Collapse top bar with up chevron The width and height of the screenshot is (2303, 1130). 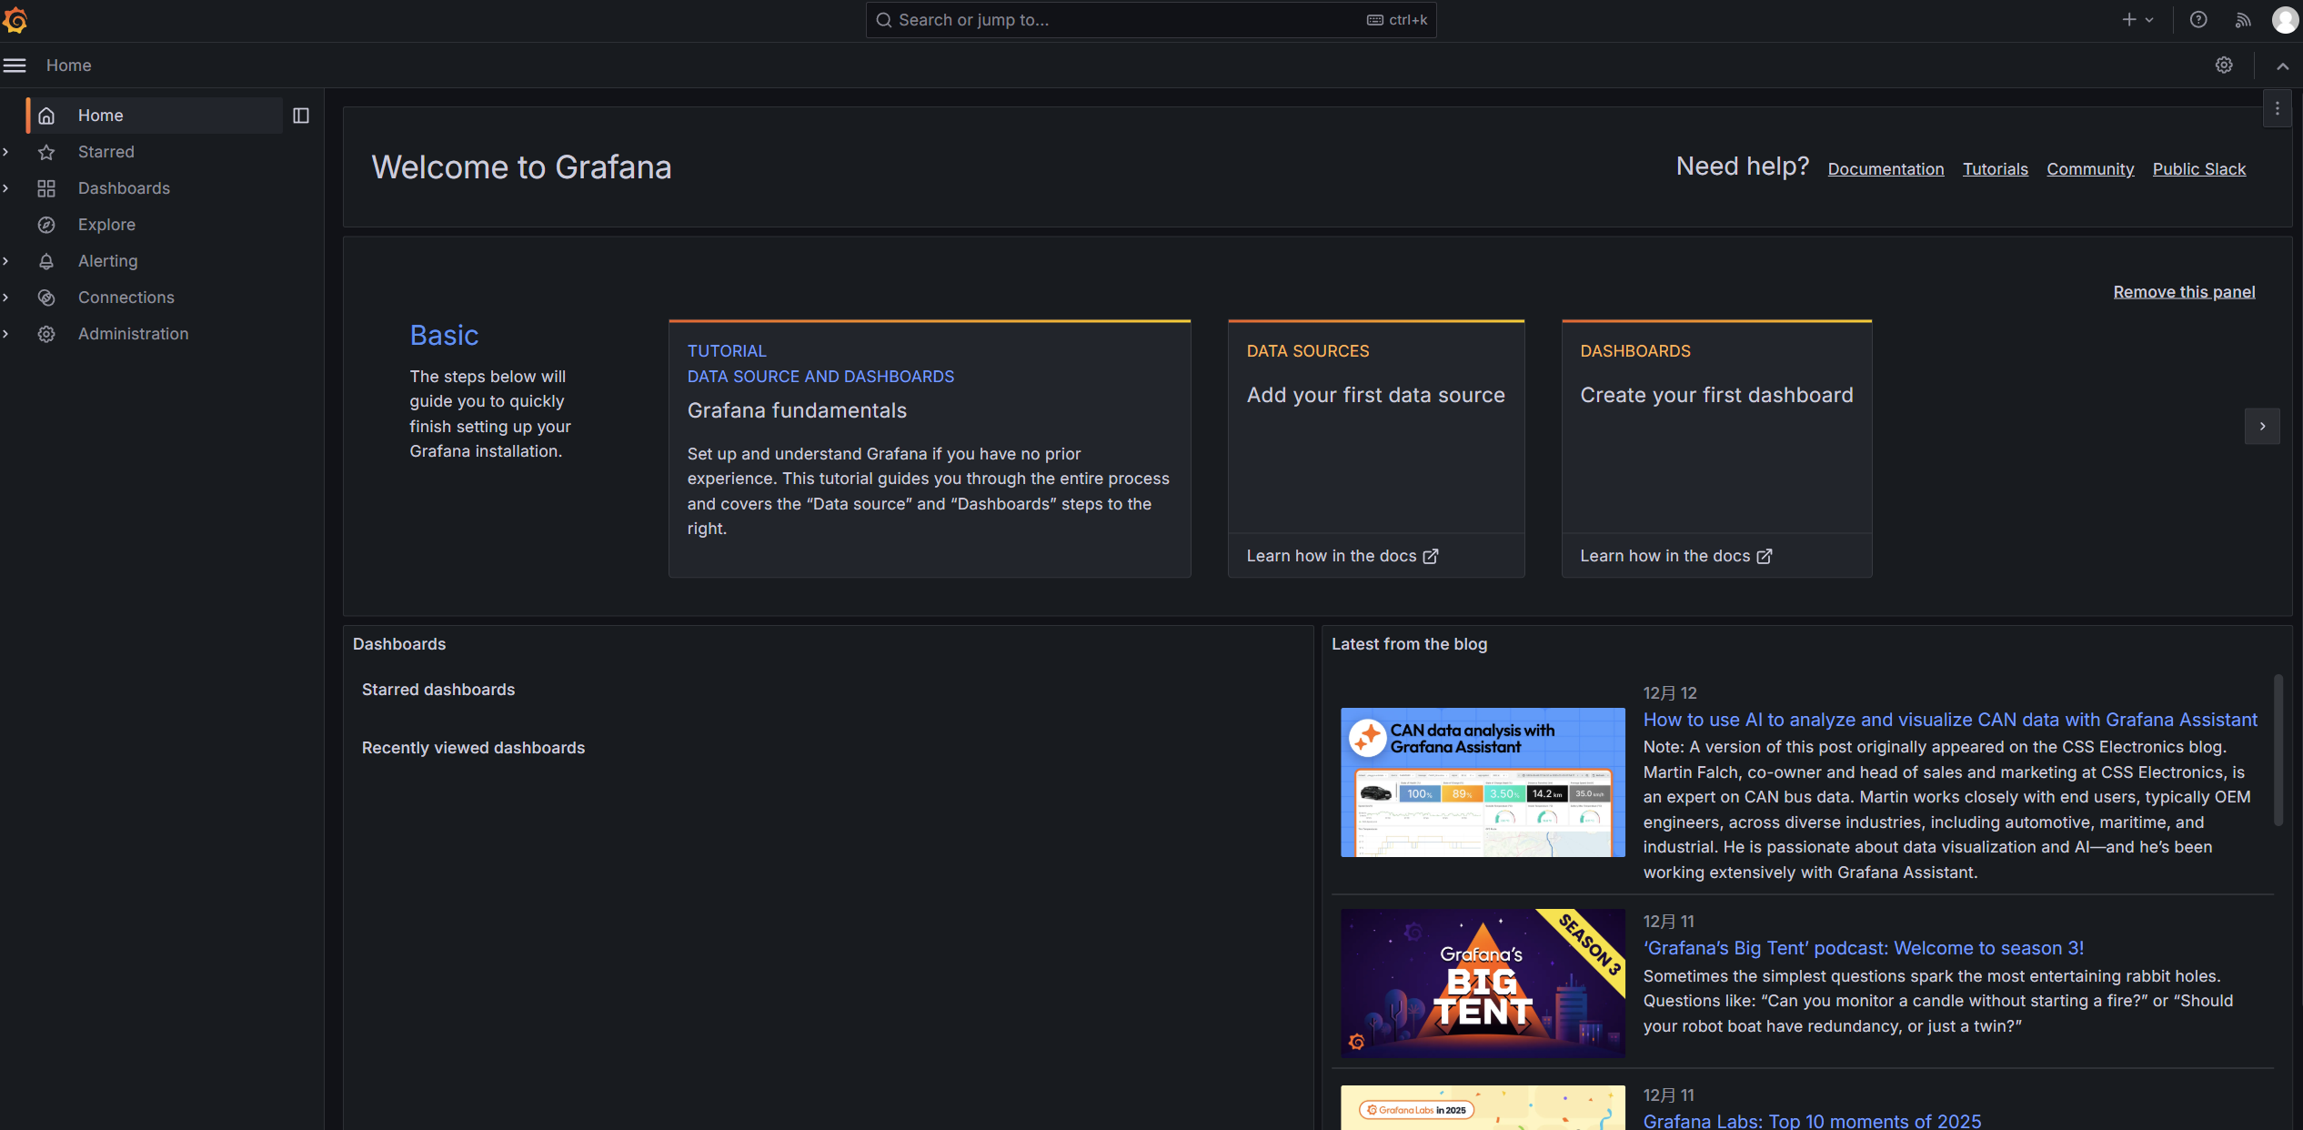2282,66
